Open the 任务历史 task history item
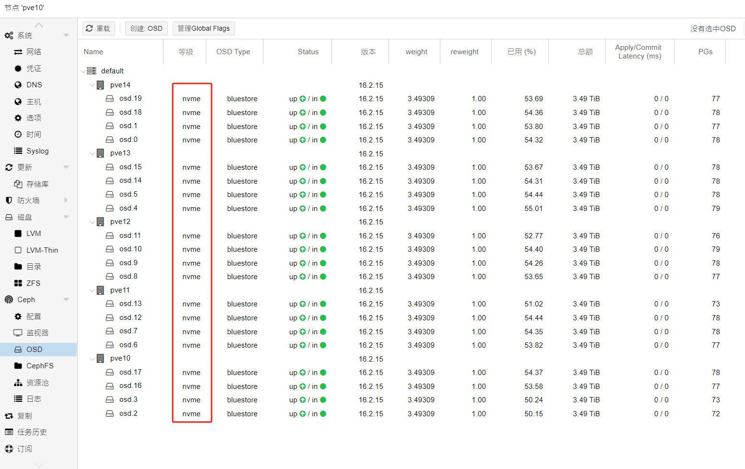Image resolution: width=745 pixels, height=469 pixels. [x=38, y=432]
